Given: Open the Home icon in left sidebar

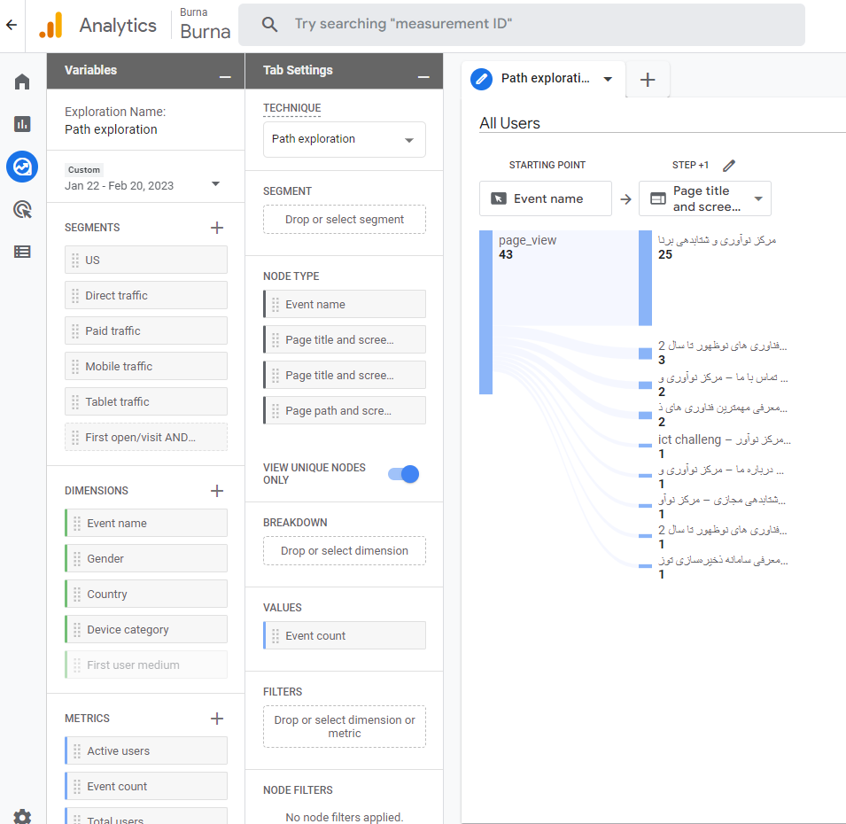Looking at the screenshot, I should pos(22,82).
